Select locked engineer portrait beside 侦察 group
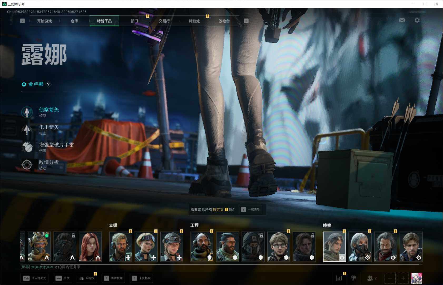 pyautogui.click(x=304, y=247)
